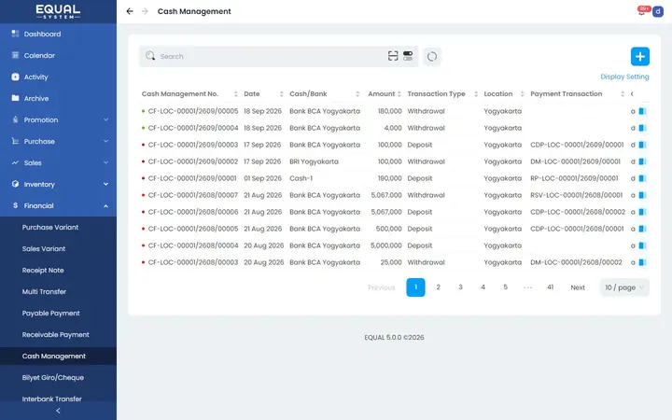Click the Inventory box icon
Viewport: 672px width, 420px height.
pos(16,184)
